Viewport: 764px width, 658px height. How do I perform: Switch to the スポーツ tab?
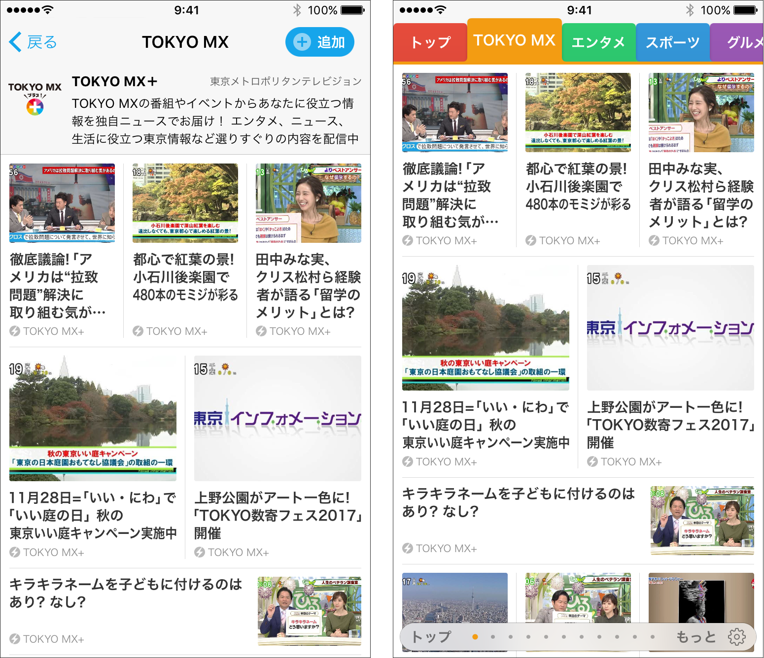pos(673,42)
